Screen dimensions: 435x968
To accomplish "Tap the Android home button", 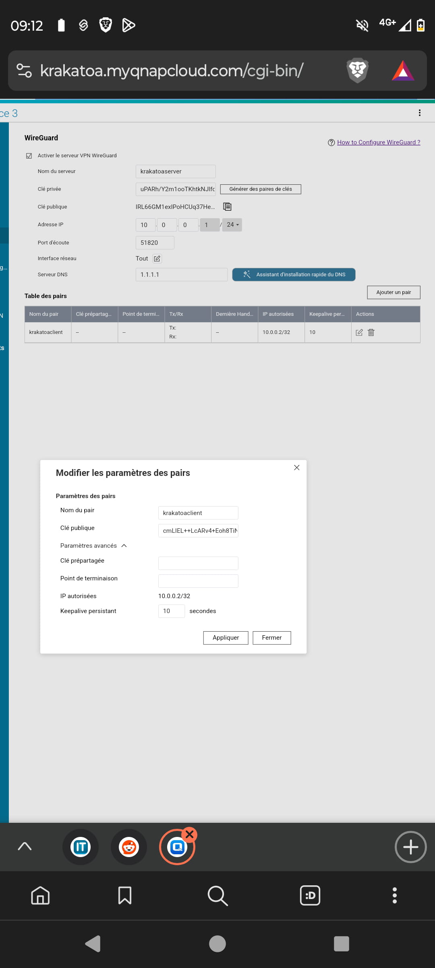I will (217, 943).
